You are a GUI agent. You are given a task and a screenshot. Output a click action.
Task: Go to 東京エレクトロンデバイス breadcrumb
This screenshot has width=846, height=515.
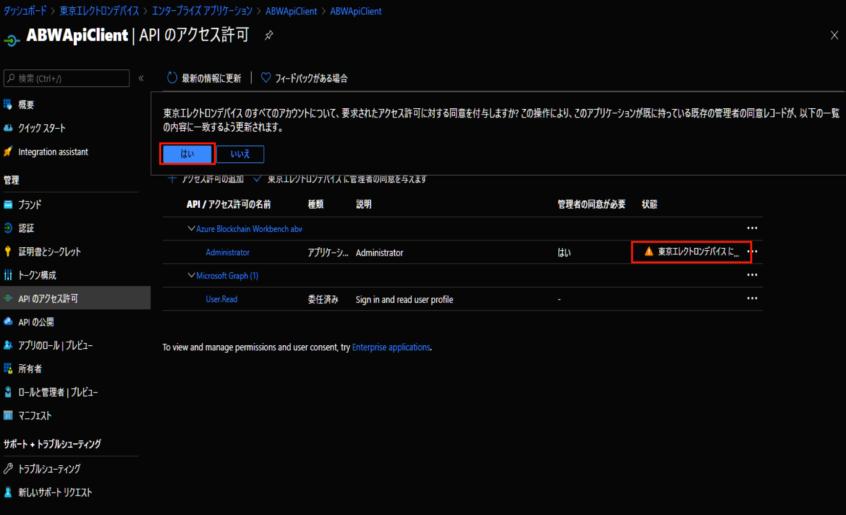[99, 11]
